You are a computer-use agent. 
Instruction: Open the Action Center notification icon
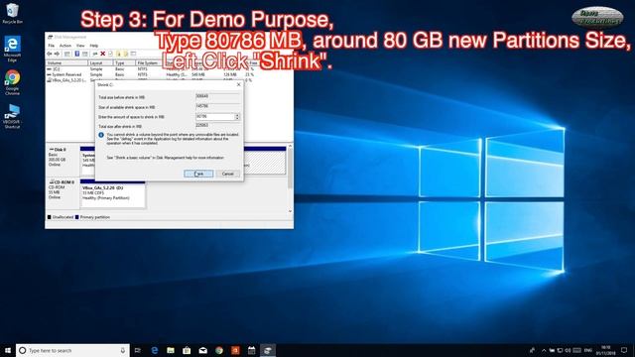[624, 350]
